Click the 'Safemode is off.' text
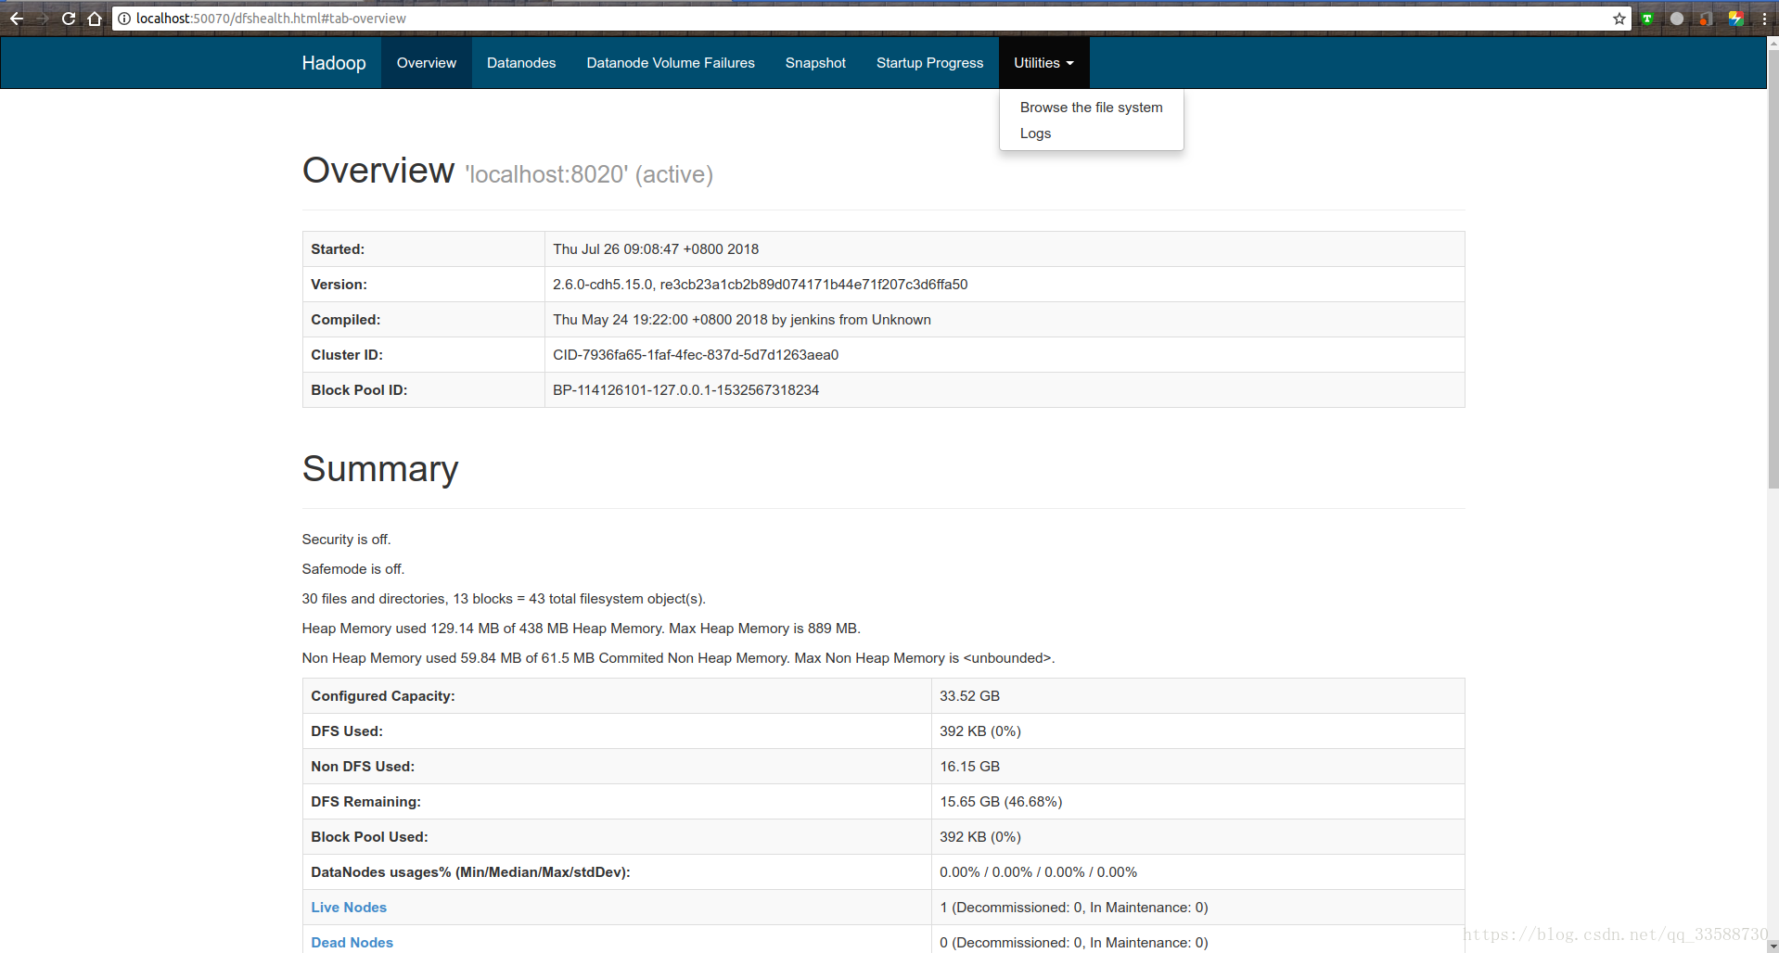Viewport: 1779px width, 953px height. [353, 569]
